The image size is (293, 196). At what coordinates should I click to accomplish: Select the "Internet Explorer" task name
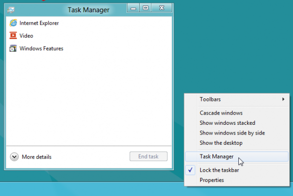[39, 23]
